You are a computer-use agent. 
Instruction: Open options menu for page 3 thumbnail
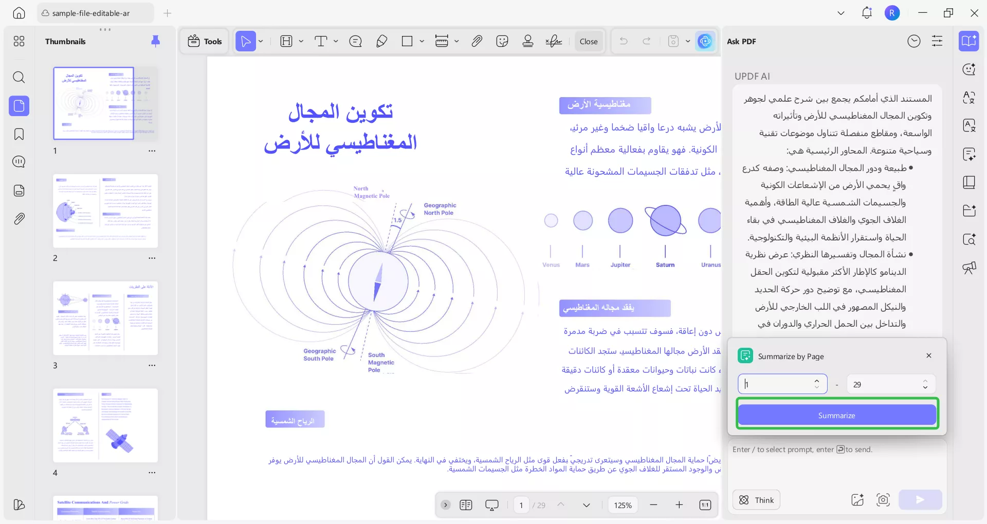(x=152, y=366)
